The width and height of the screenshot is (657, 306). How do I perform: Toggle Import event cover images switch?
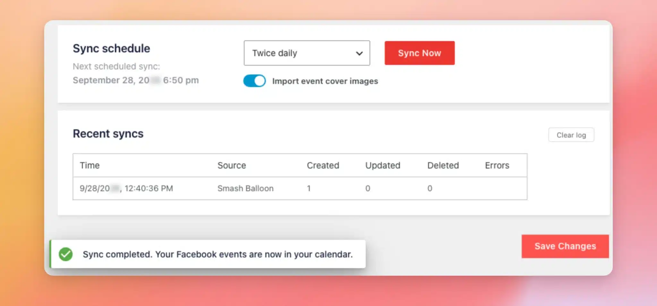(254, 81)
